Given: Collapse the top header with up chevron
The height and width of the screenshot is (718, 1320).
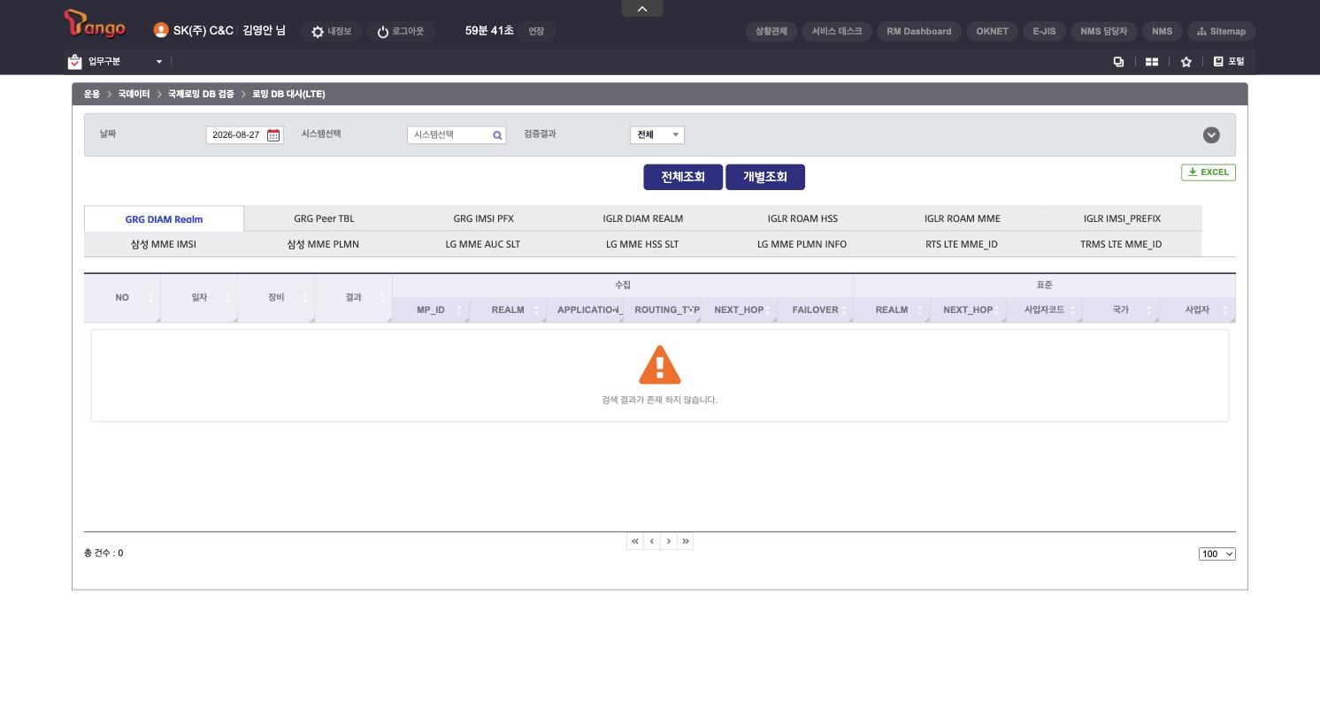Looking at the screenshot, I should coord(642,9).
